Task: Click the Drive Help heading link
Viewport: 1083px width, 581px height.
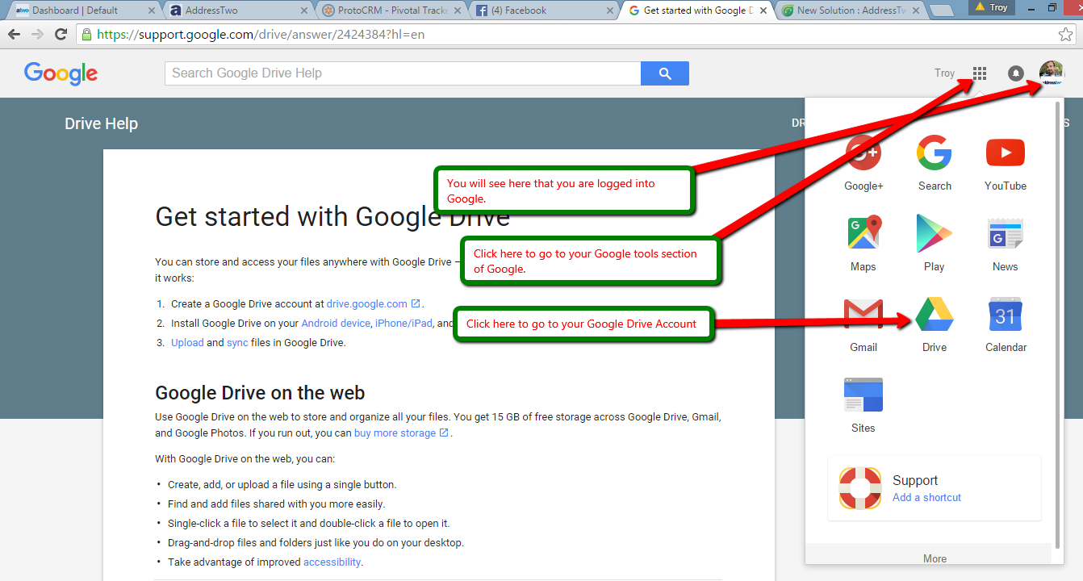Action: (x=101, y=123)
